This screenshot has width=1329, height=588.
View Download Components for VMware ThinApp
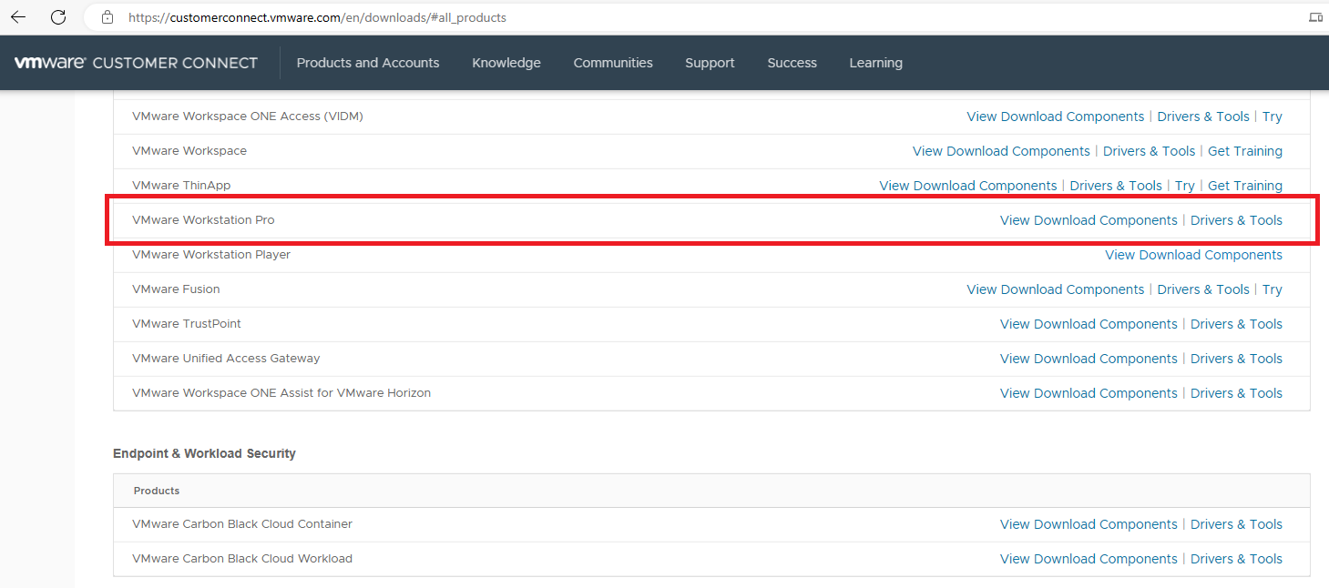[968, 186]
